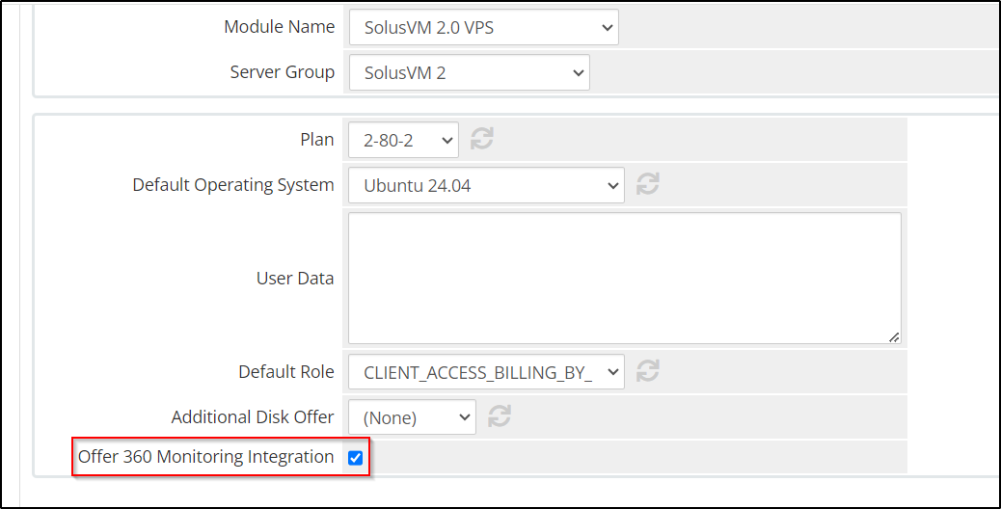
Task: Reload the Default Operating System list icon
Action: pyautogui.click(x=647, y=184)
